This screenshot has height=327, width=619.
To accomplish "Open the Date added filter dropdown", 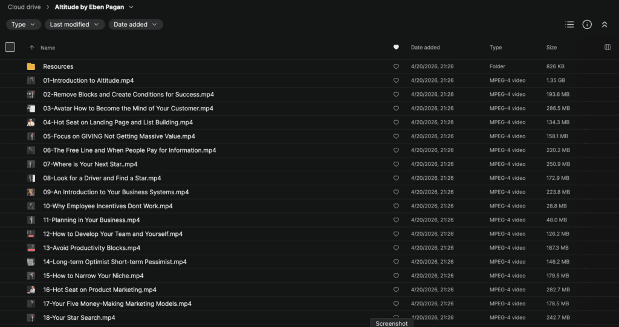I will click(x=135, y=25).
